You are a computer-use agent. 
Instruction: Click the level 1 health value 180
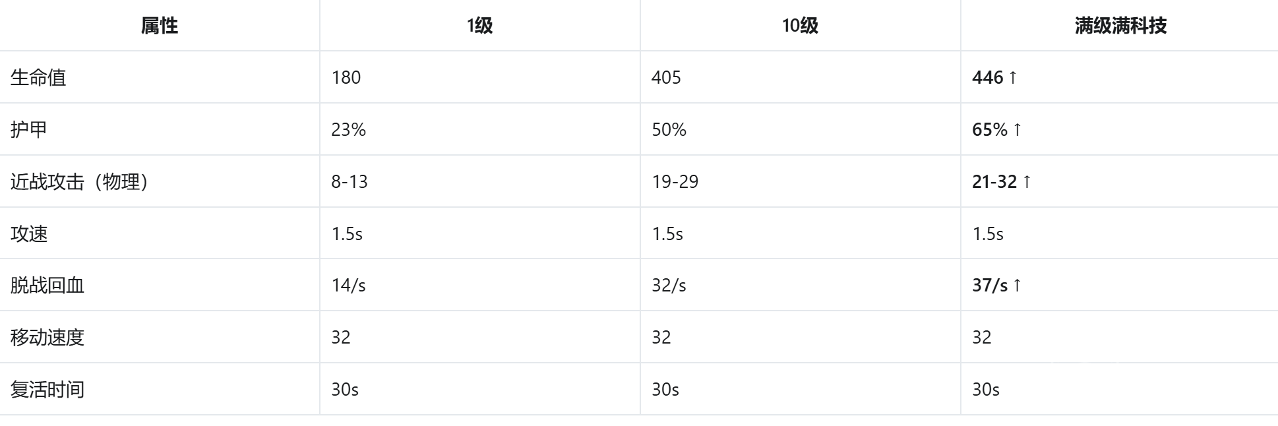pos(346,78)
